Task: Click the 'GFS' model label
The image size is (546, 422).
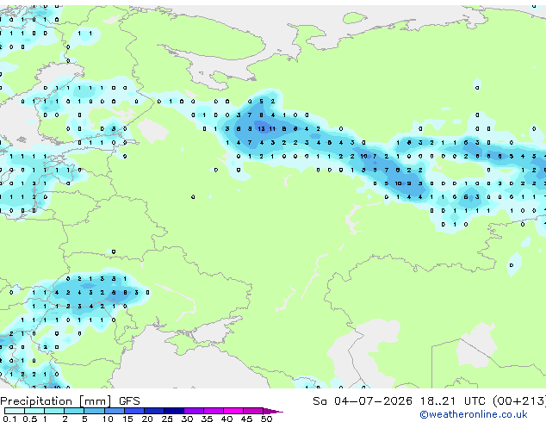Action: [129, 401]
